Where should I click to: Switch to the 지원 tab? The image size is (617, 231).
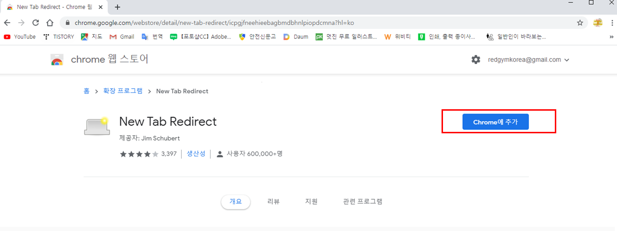point(311,202)
